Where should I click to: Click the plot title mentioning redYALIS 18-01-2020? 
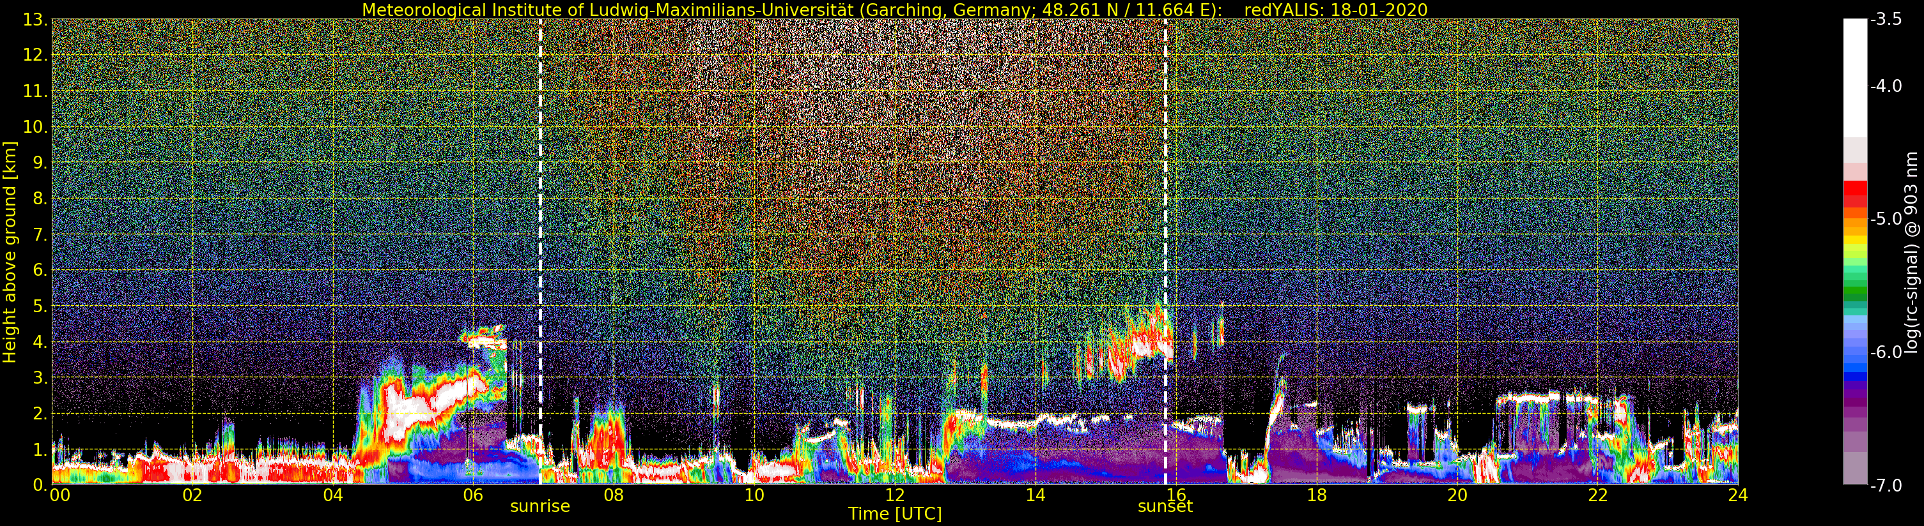pyautogui.click(x=894, y=10)
